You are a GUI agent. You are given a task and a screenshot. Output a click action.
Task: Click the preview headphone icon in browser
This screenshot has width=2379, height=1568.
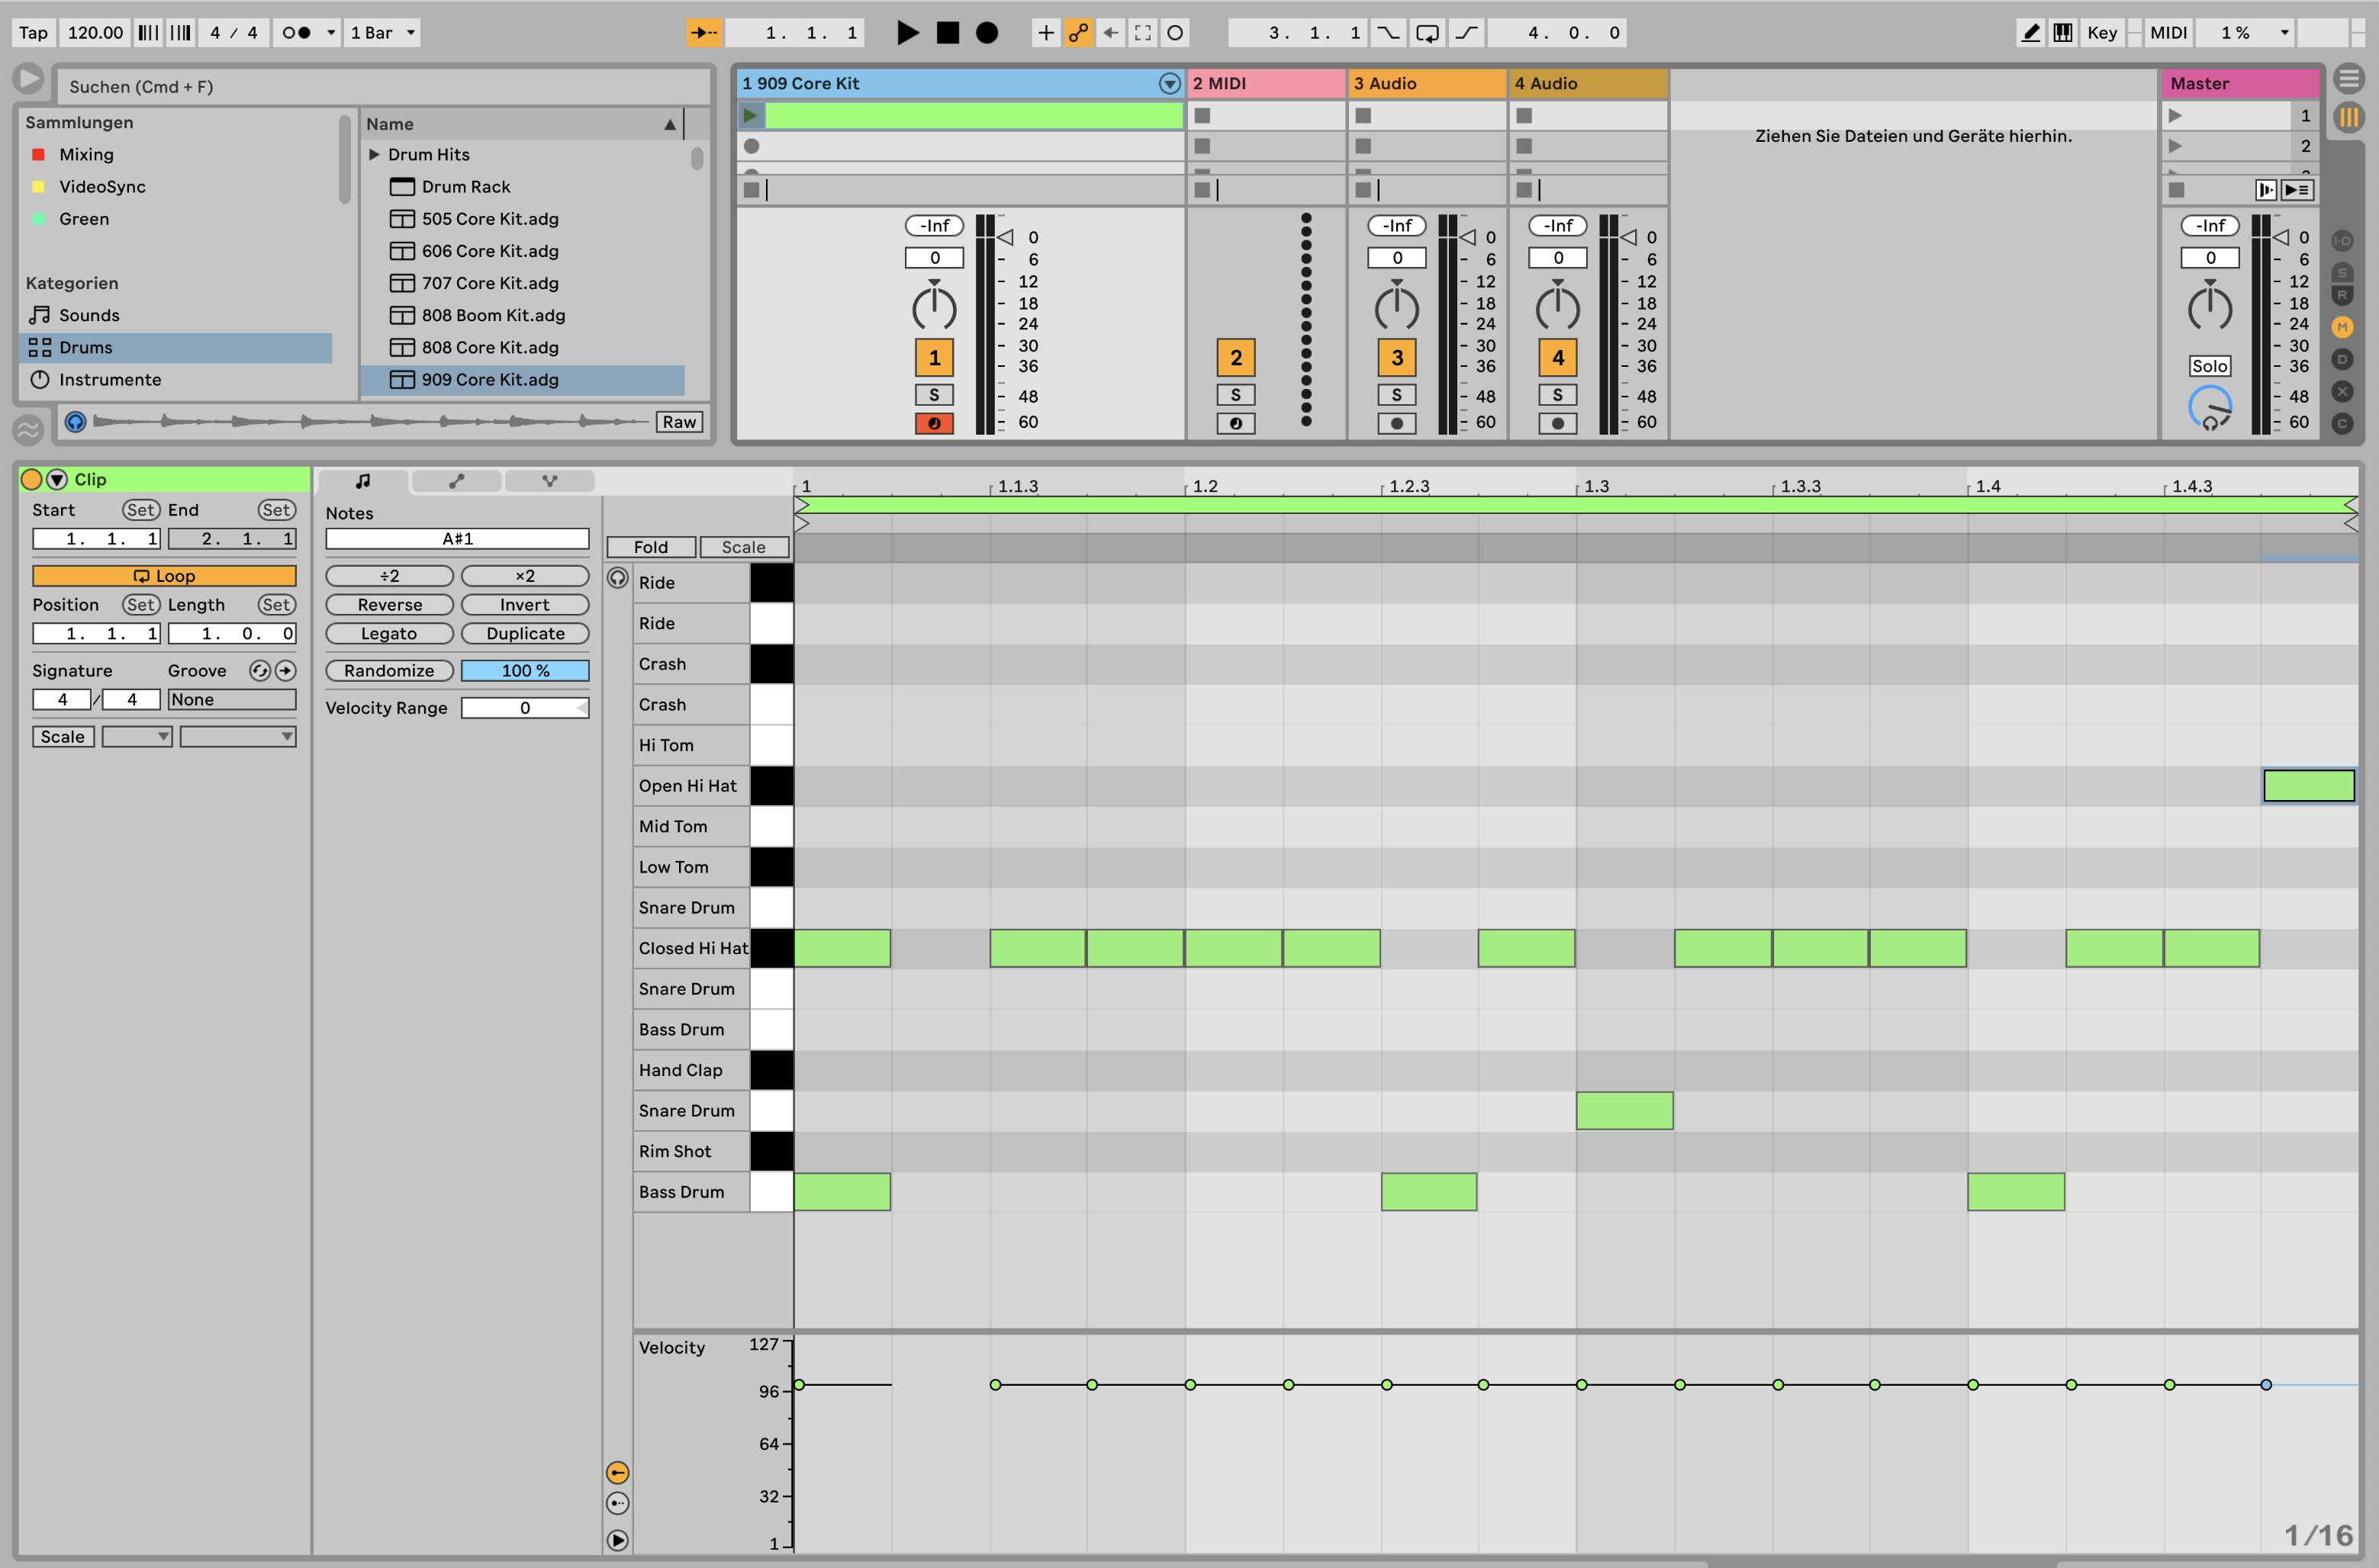coord(75,422)
